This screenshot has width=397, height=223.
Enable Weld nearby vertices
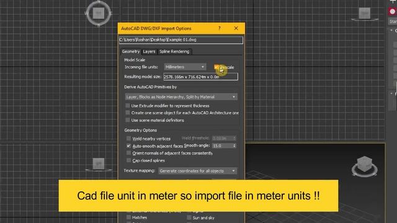(x=128, y=138)
